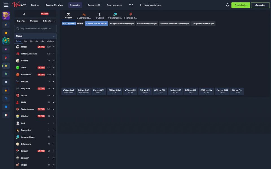Screen dimensions: 271x169
Task: Select V-España Partido simple tab
Action: tap(203, 23)
